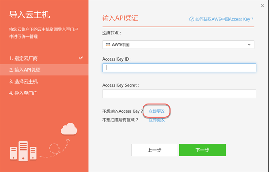Click 立即更改 next to 不想输入Access Key
This screenshot has width=269, height=172.
[x=157, y=111]
